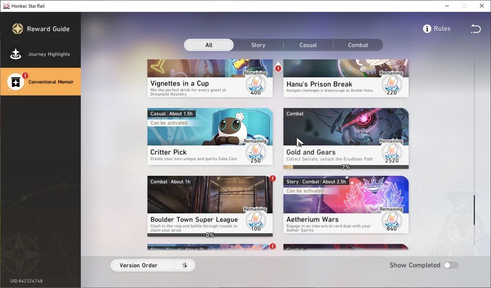Screen dimensions: 491x288
Task: Click red alert badge beside Vignettes card
Action: coord(278,68)
